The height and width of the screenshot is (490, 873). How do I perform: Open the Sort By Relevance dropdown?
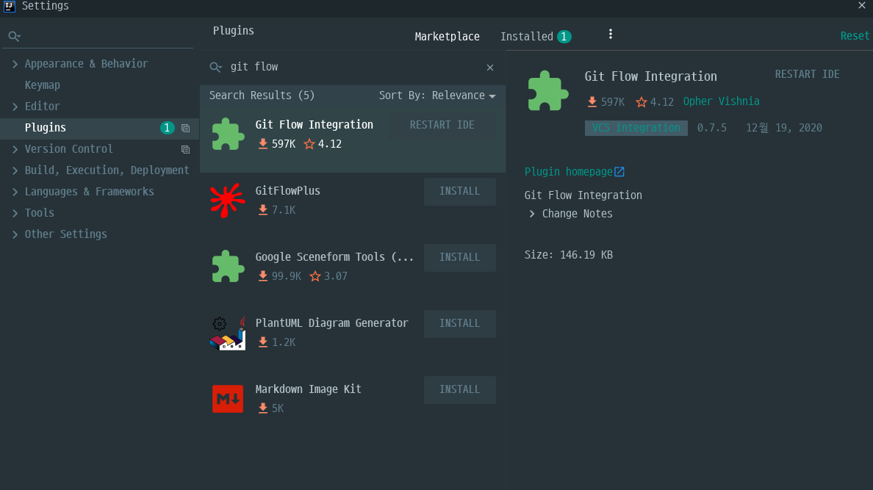pyautogui.click(x=437, y=96)
